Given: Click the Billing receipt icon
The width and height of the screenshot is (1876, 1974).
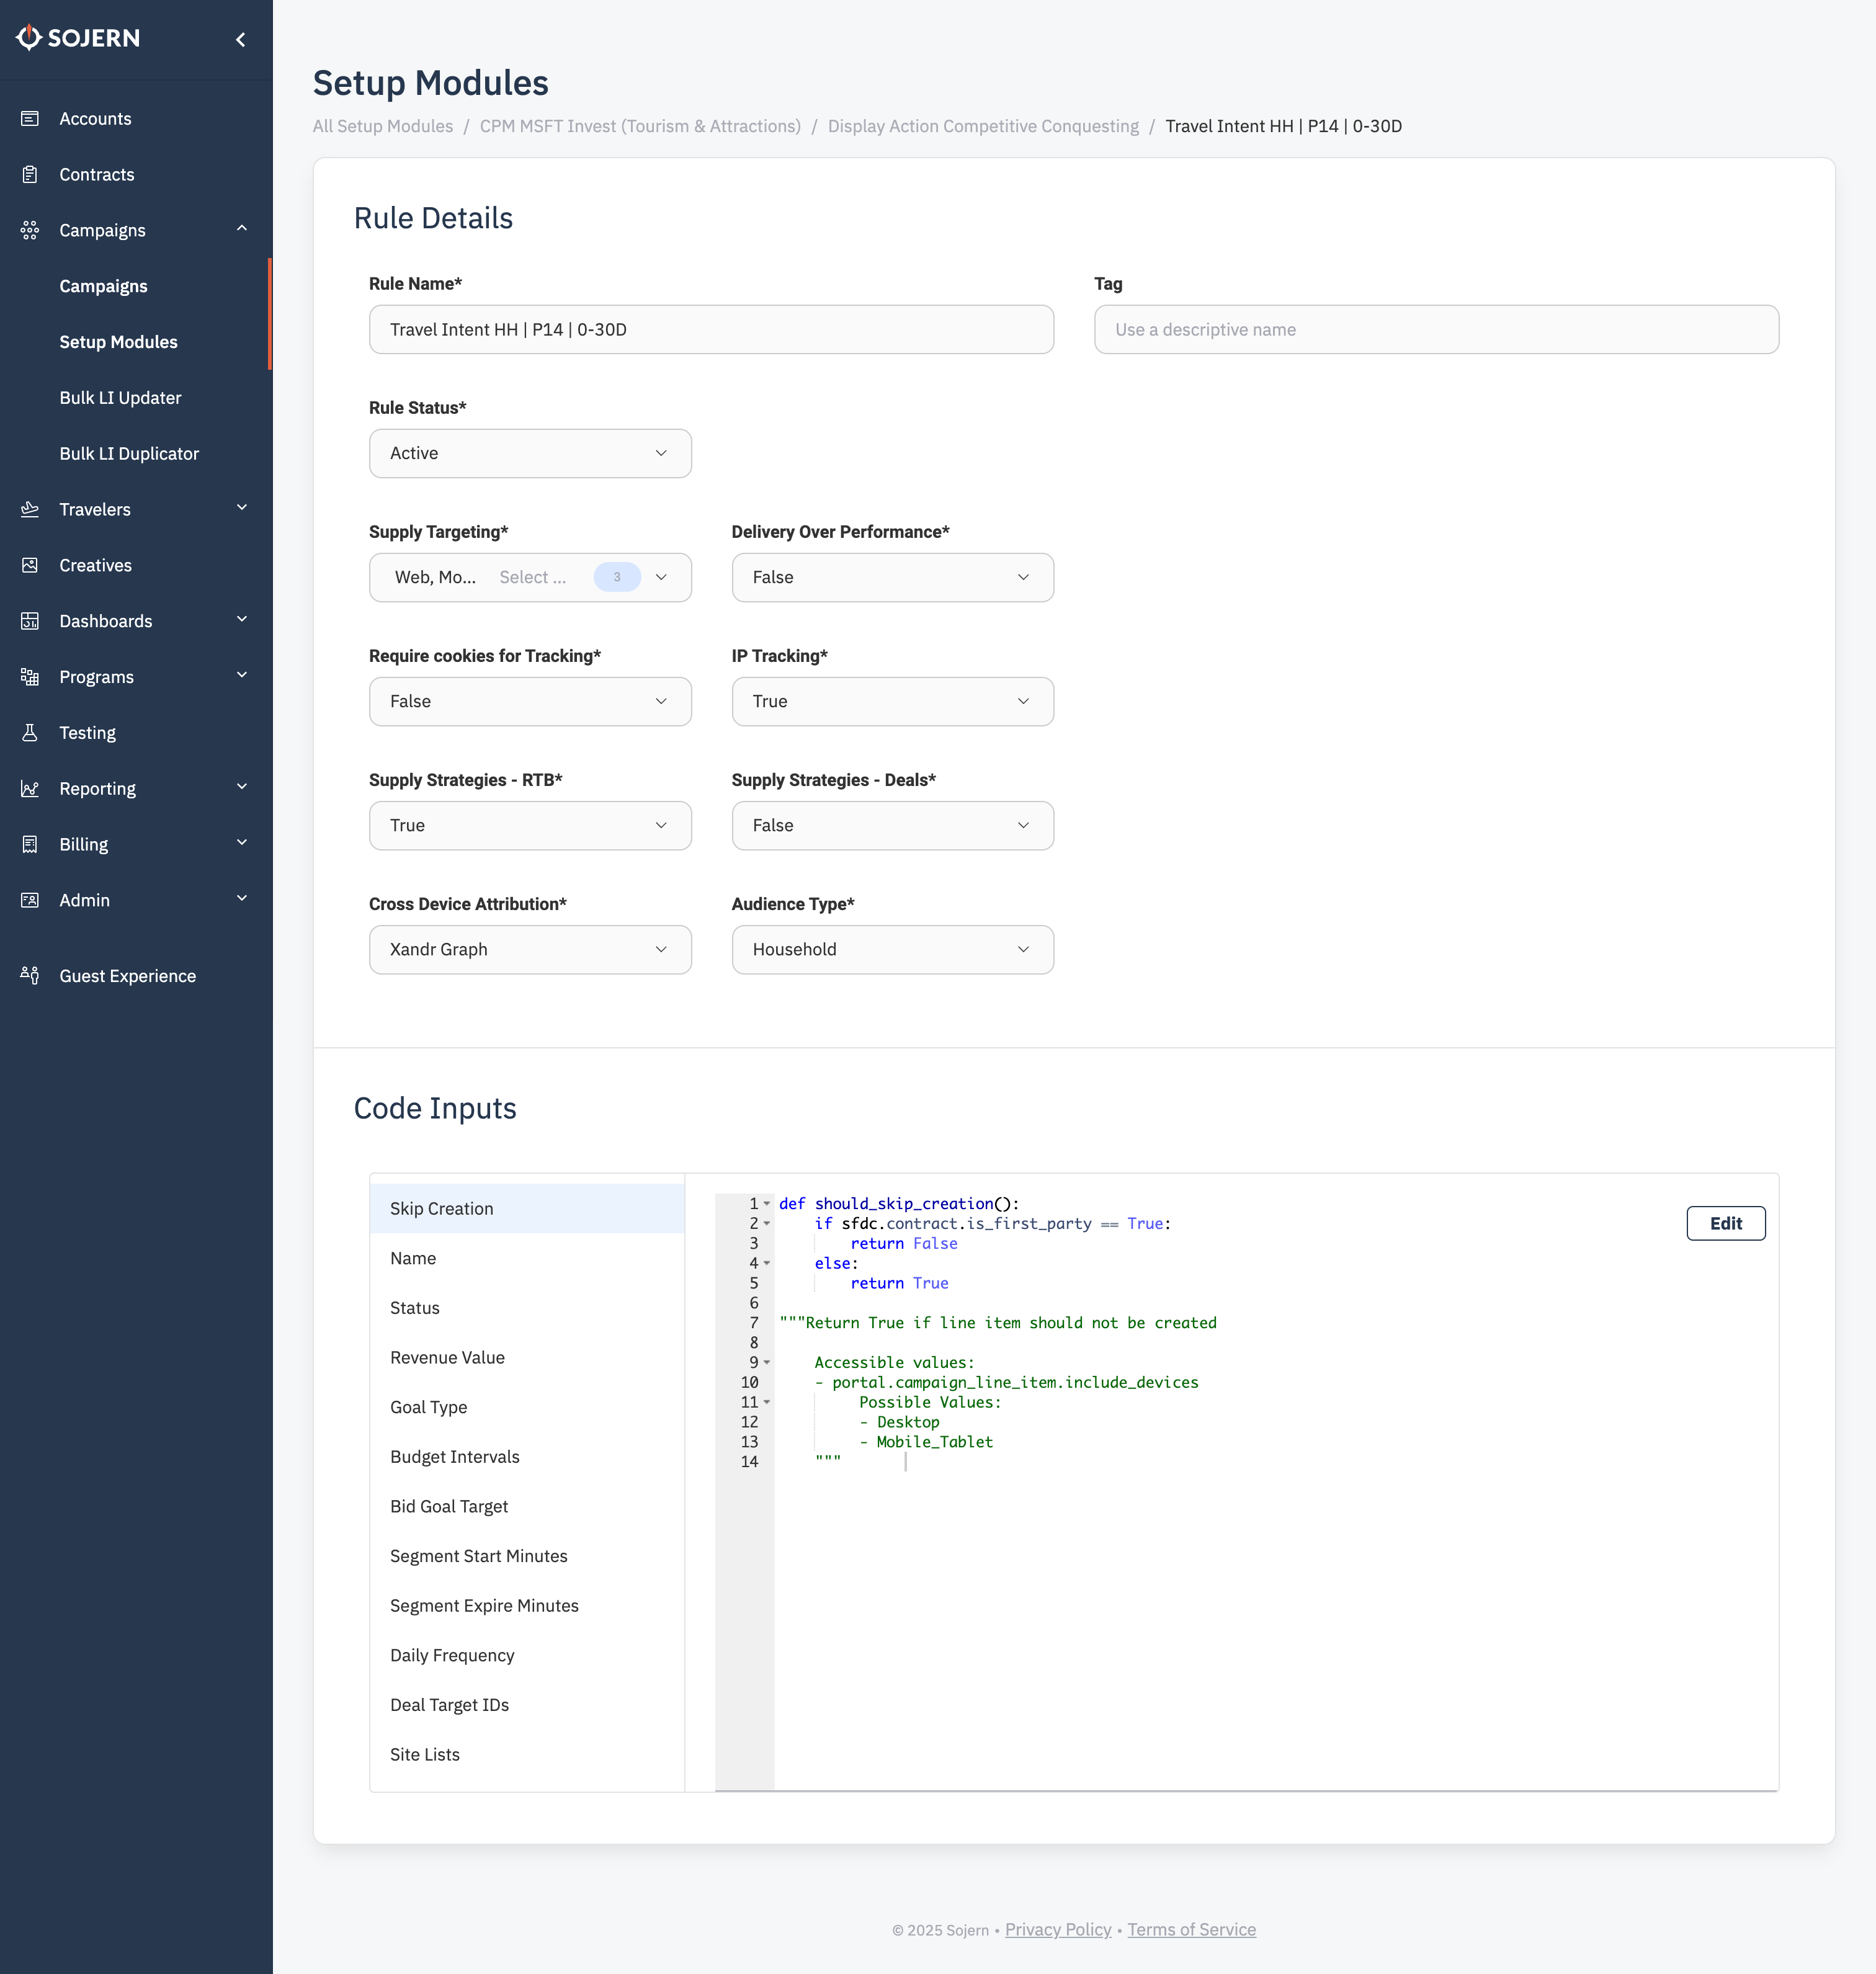Looking at the screenshot, I should click(x=30, y=844).
